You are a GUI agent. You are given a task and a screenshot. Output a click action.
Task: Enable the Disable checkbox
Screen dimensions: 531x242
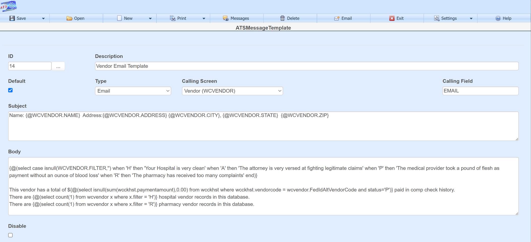click(x=10, y=235)
